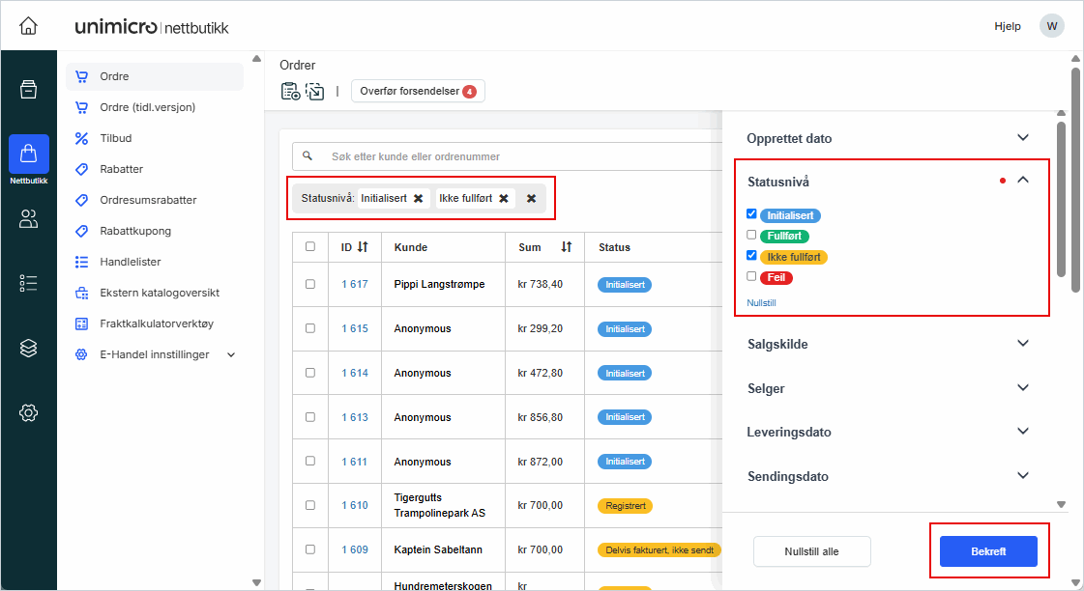This screenshot has width=1084, height=591.
Task: Expand the Salgskilde filter section
Action: (x=1023, y=344)
